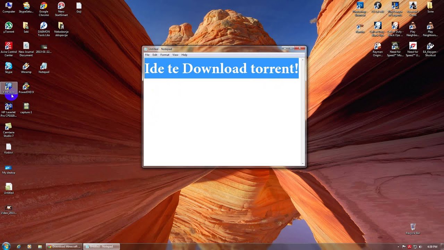
Task: Launch Internet Explorer from the taskbar
Action: (x=19, y=247)
